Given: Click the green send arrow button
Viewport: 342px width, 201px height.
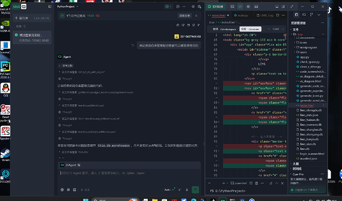Looking at the screenshot, I should pyautogui.click(x=195, y=190).
